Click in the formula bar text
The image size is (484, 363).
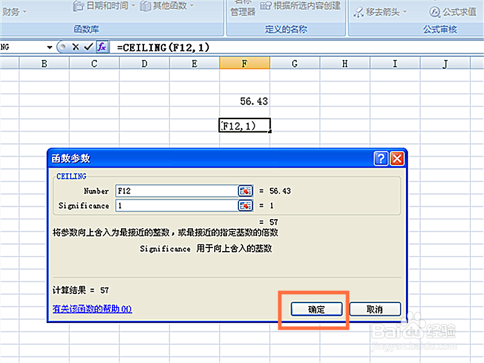[163, 47]
